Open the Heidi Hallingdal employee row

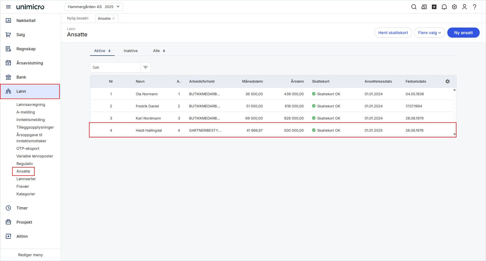[148, 130]
